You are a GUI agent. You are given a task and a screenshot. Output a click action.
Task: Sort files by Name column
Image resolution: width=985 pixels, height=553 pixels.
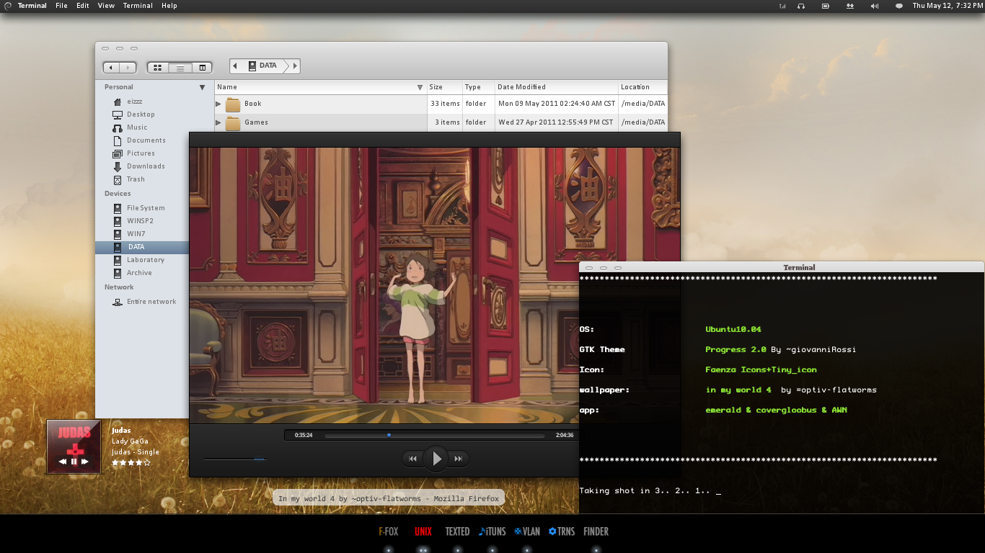pyautogui.click(x=321, y=87)
